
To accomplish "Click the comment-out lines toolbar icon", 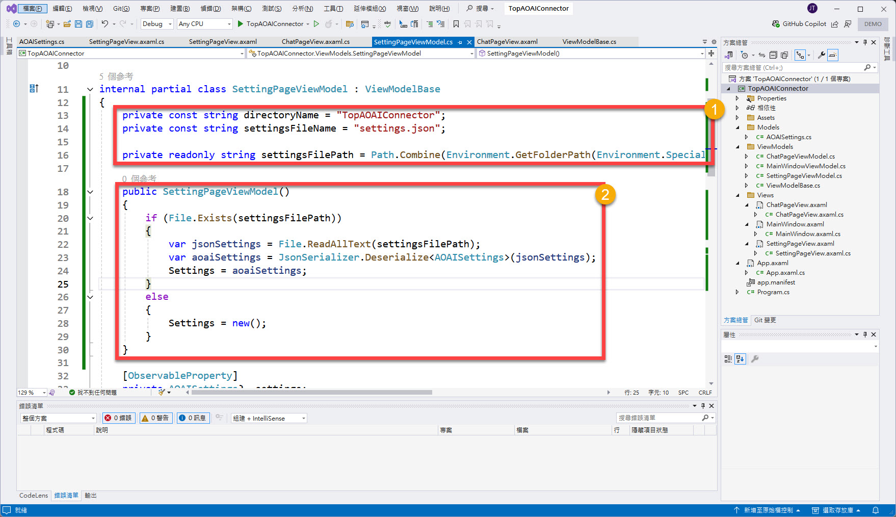I will coord(429,24).
